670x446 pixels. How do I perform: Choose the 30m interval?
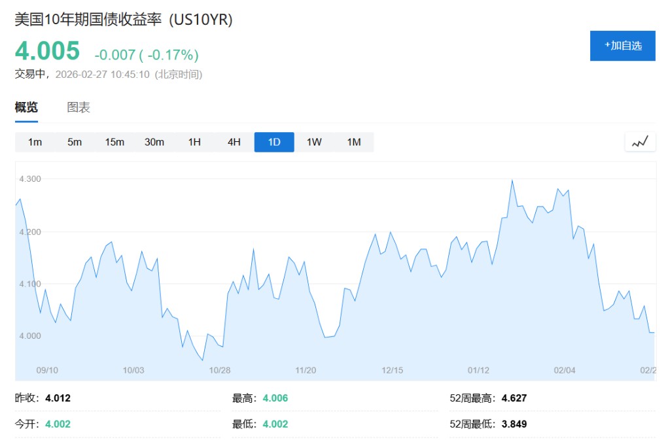tap(154, 142)
